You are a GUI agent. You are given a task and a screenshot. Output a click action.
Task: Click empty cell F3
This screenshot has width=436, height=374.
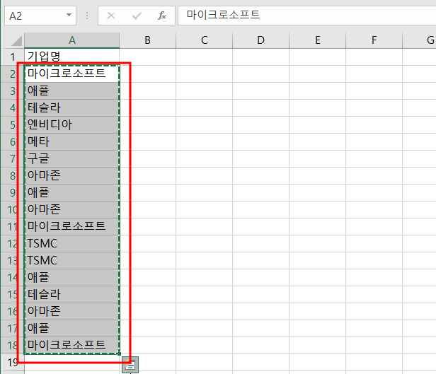pyautogui.click(x=374, y=90)
